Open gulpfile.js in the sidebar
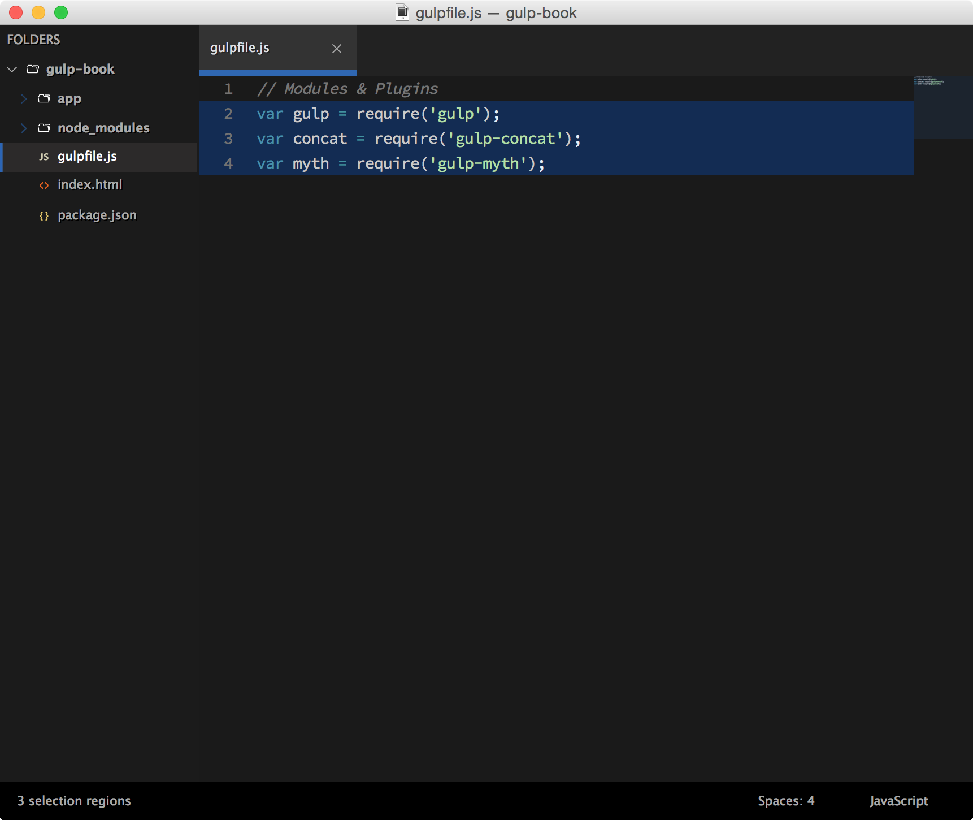 pos(87,157)
